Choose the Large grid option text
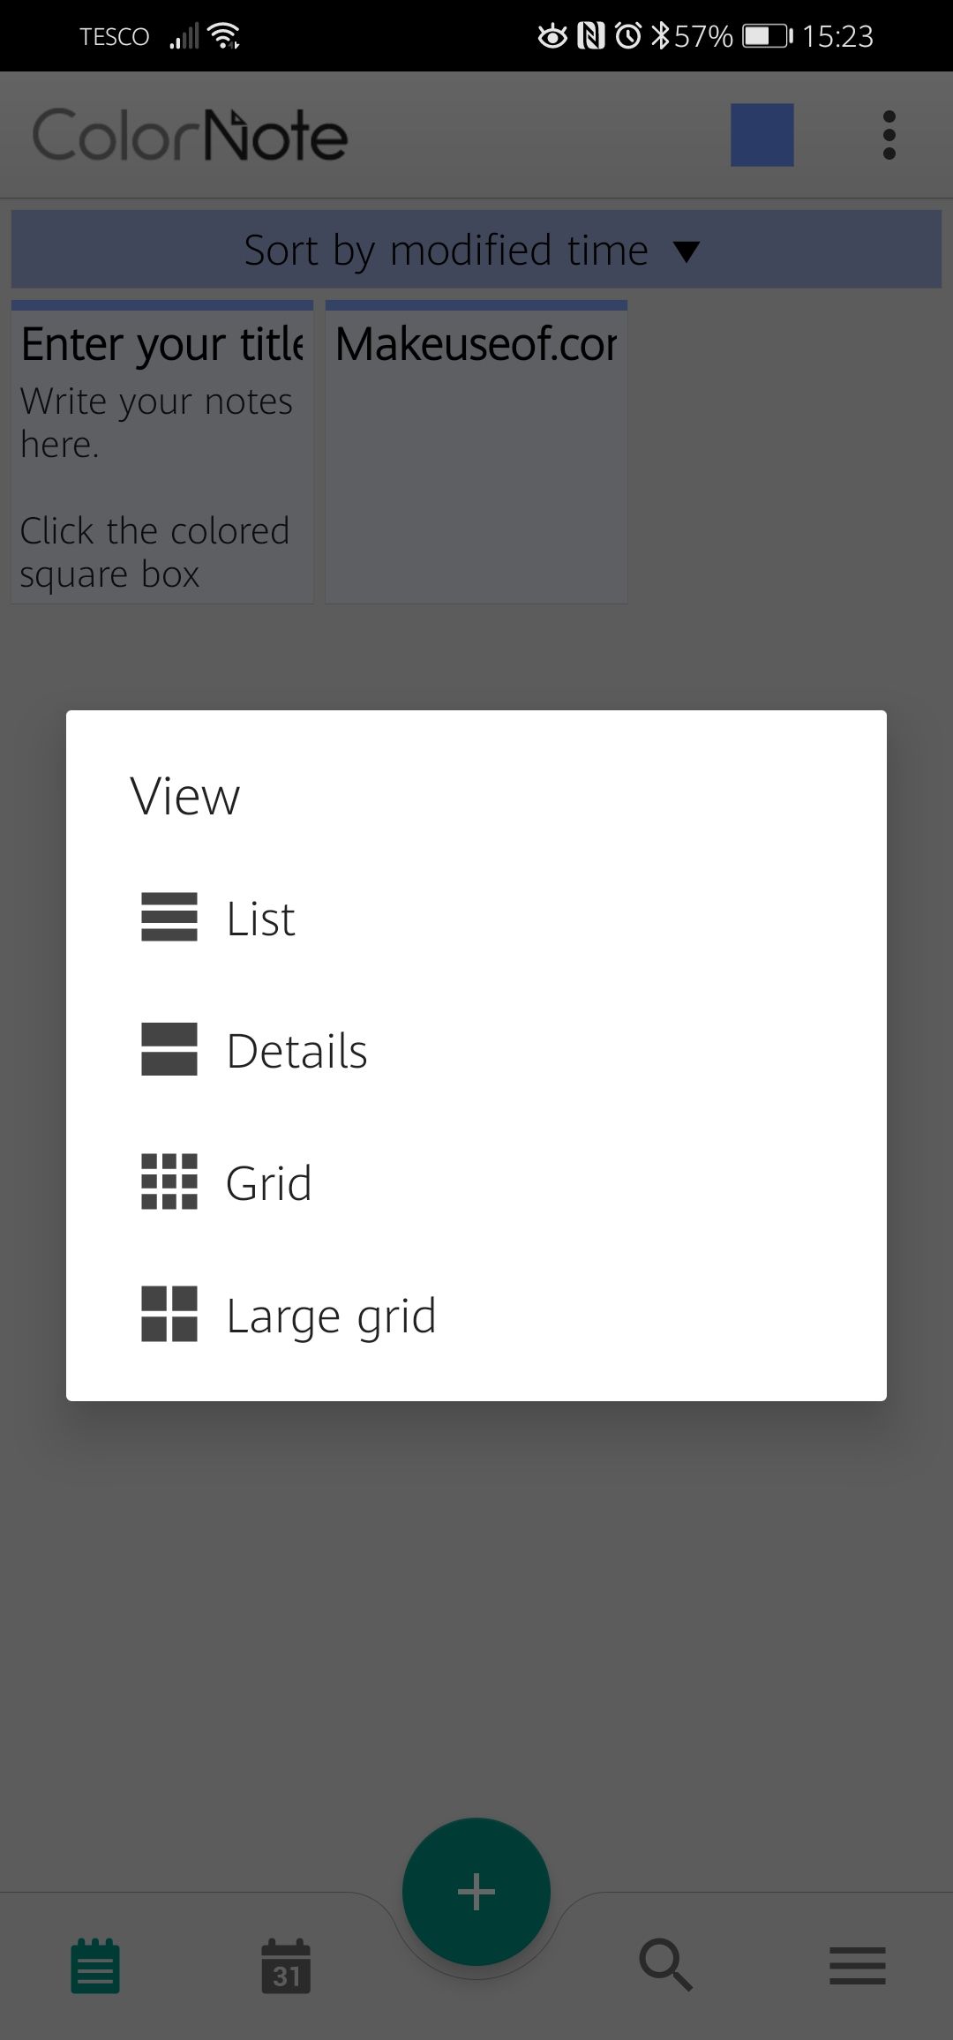Screen dimensions: 953x2040 point(331,1316)
